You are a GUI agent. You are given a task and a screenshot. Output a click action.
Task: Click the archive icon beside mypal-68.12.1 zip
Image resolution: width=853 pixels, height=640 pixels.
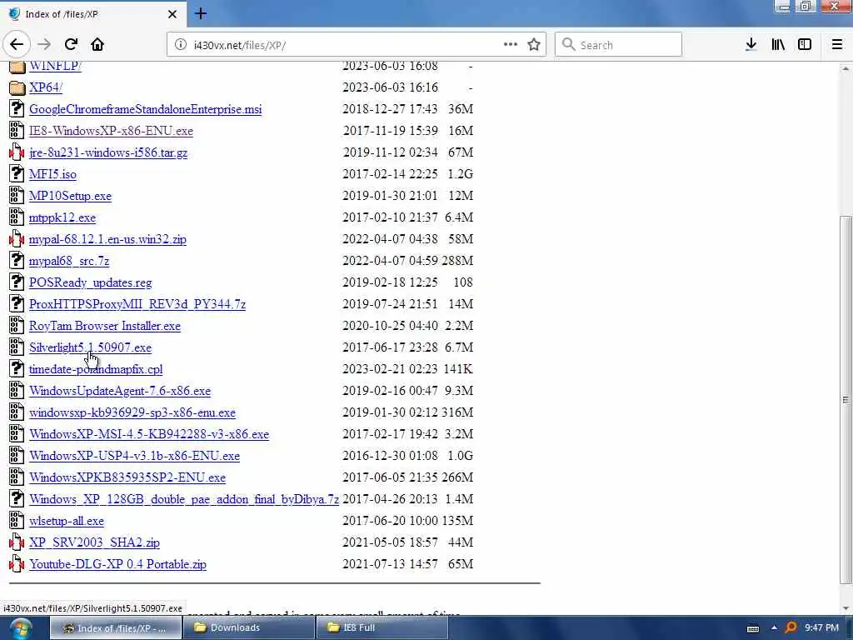(17, 239)
